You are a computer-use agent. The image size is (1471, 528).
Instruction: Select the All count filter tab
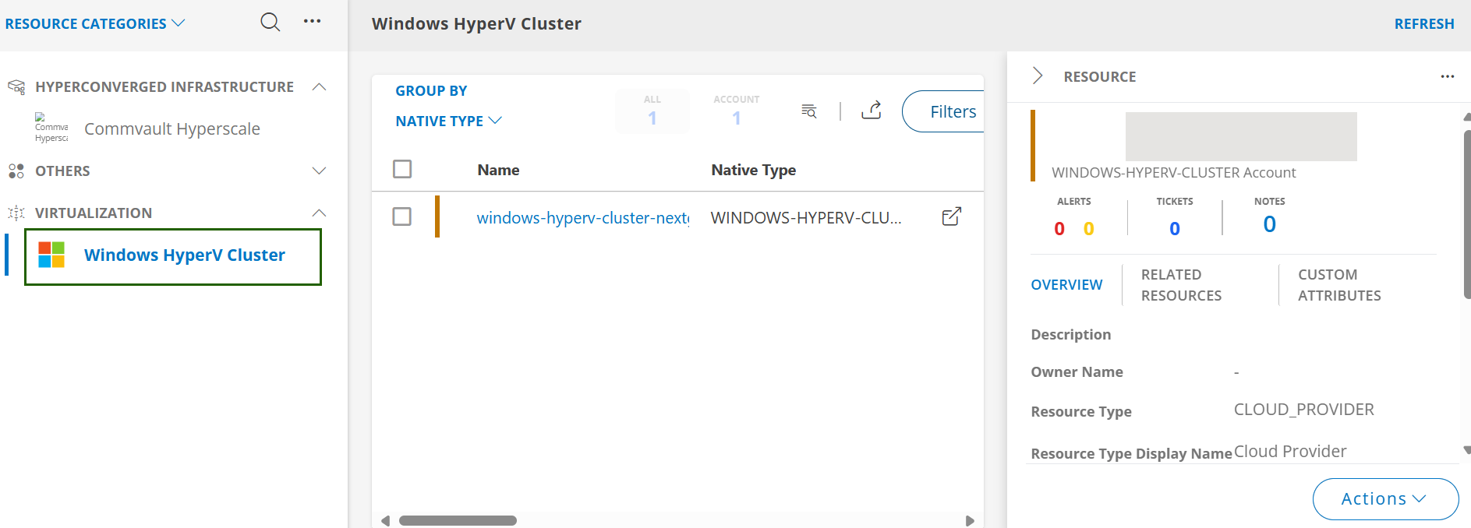pos(652,111)
